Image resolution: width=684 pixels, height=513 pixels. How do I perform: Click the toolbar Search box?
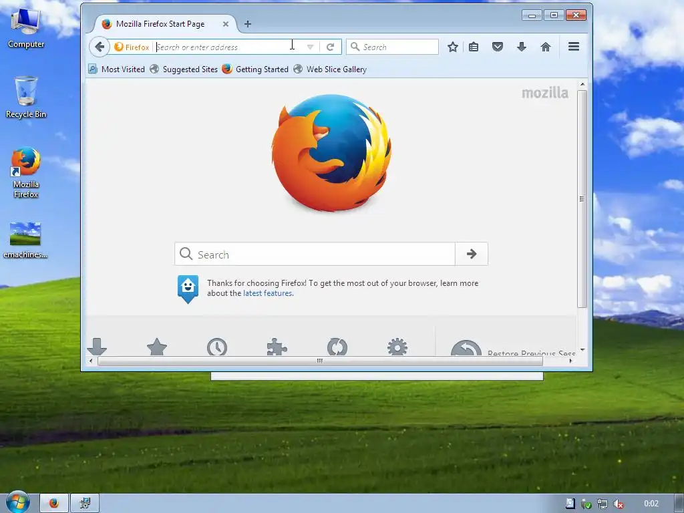click(x=392, y=47)
